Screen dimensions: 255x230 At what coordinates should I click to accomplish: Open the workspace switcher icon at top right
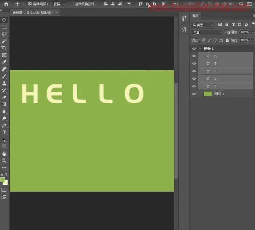coord(249,4)
